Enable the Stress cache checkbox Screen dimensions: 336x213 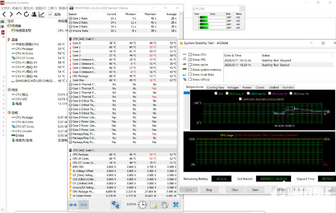pyautogui.click(x=190, y=65)
